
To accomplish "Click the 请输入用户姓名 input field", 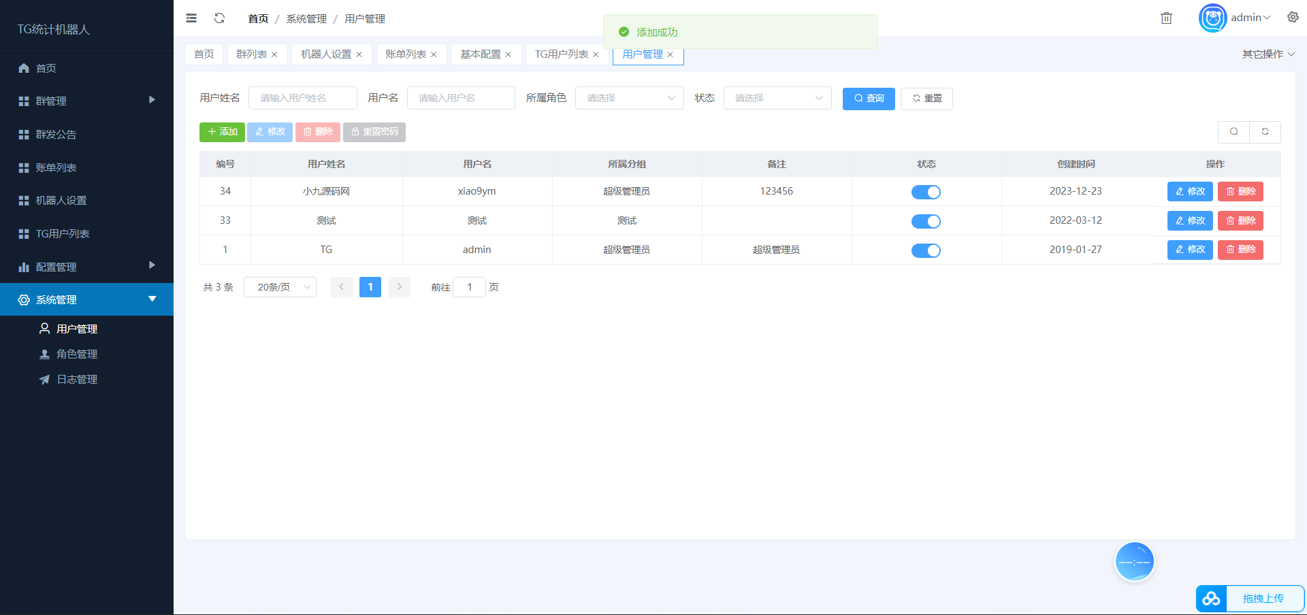I will click(x=302, y=98).
